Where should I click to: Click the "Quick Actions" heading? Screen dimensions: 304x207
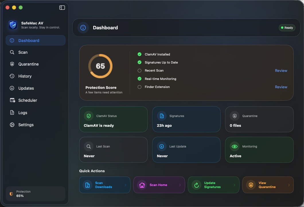(92, 171)
